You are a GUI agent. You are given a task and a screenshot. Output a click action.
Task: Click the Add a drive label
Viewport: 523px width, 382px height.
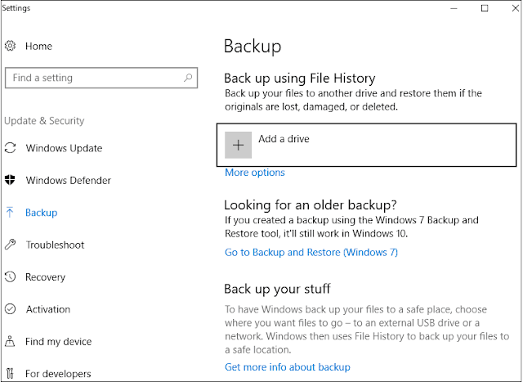coord(284,138)
